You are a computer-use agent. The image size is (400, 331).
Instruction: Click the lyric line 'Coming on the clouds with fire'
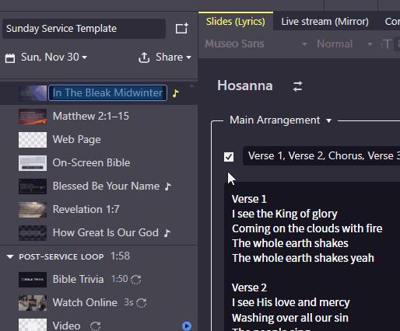click(307, 228)
